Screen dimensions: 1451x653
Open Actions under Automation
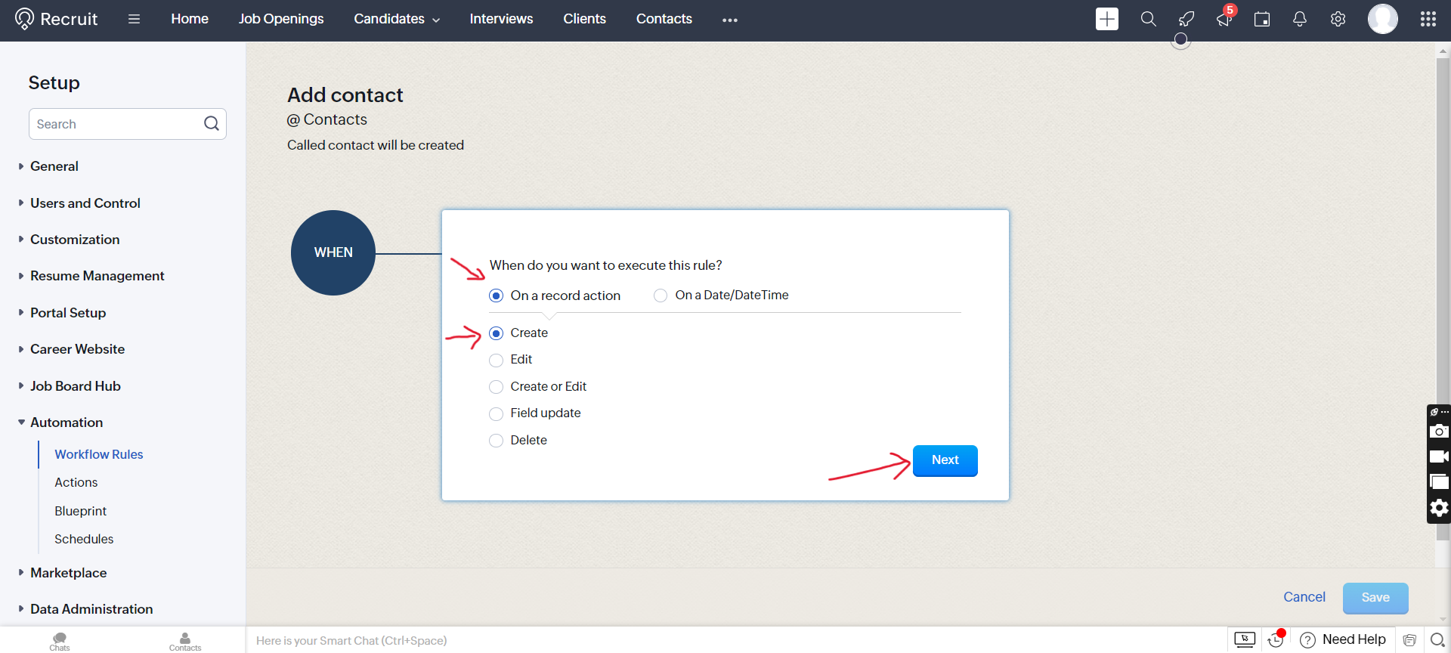click(x=76, y=482)
